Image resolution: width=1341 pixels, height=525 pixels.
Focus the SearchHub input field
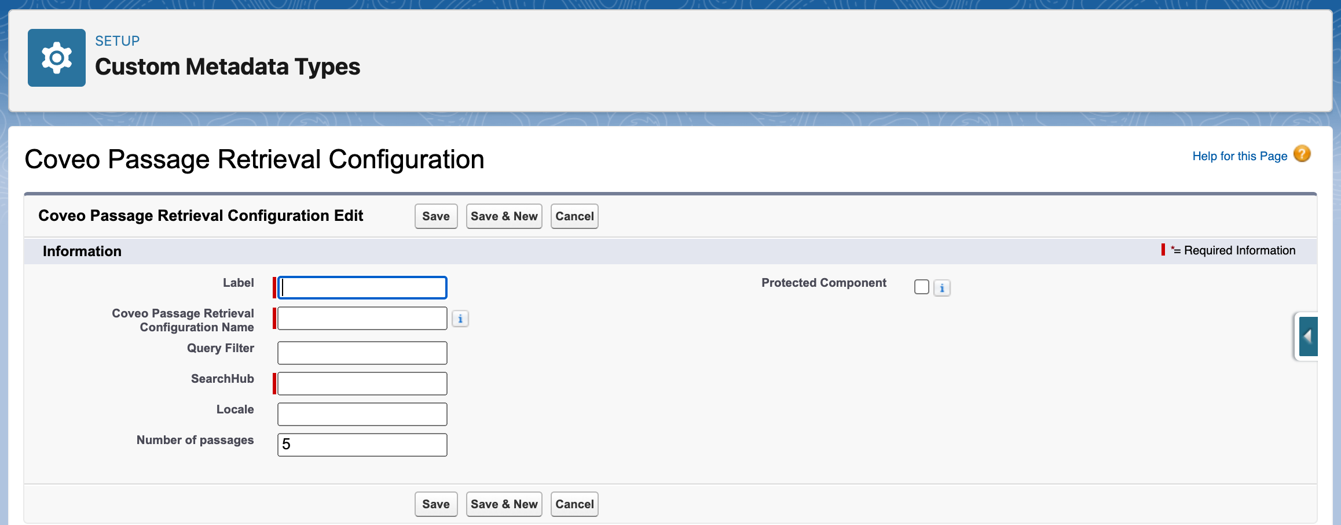(362, 383)
